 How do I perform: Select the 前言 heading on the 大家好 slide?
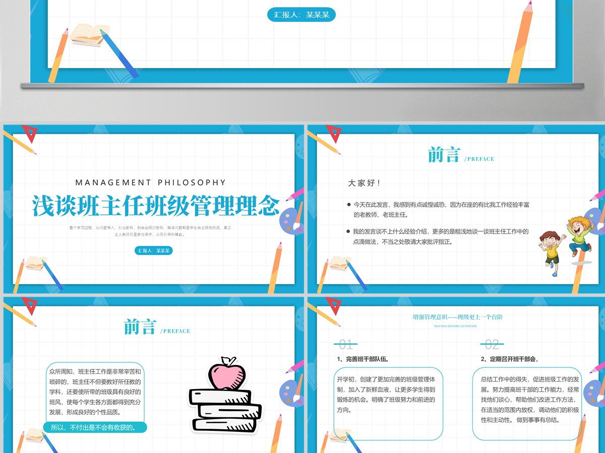pyautogui.click(x=444, y=155)
